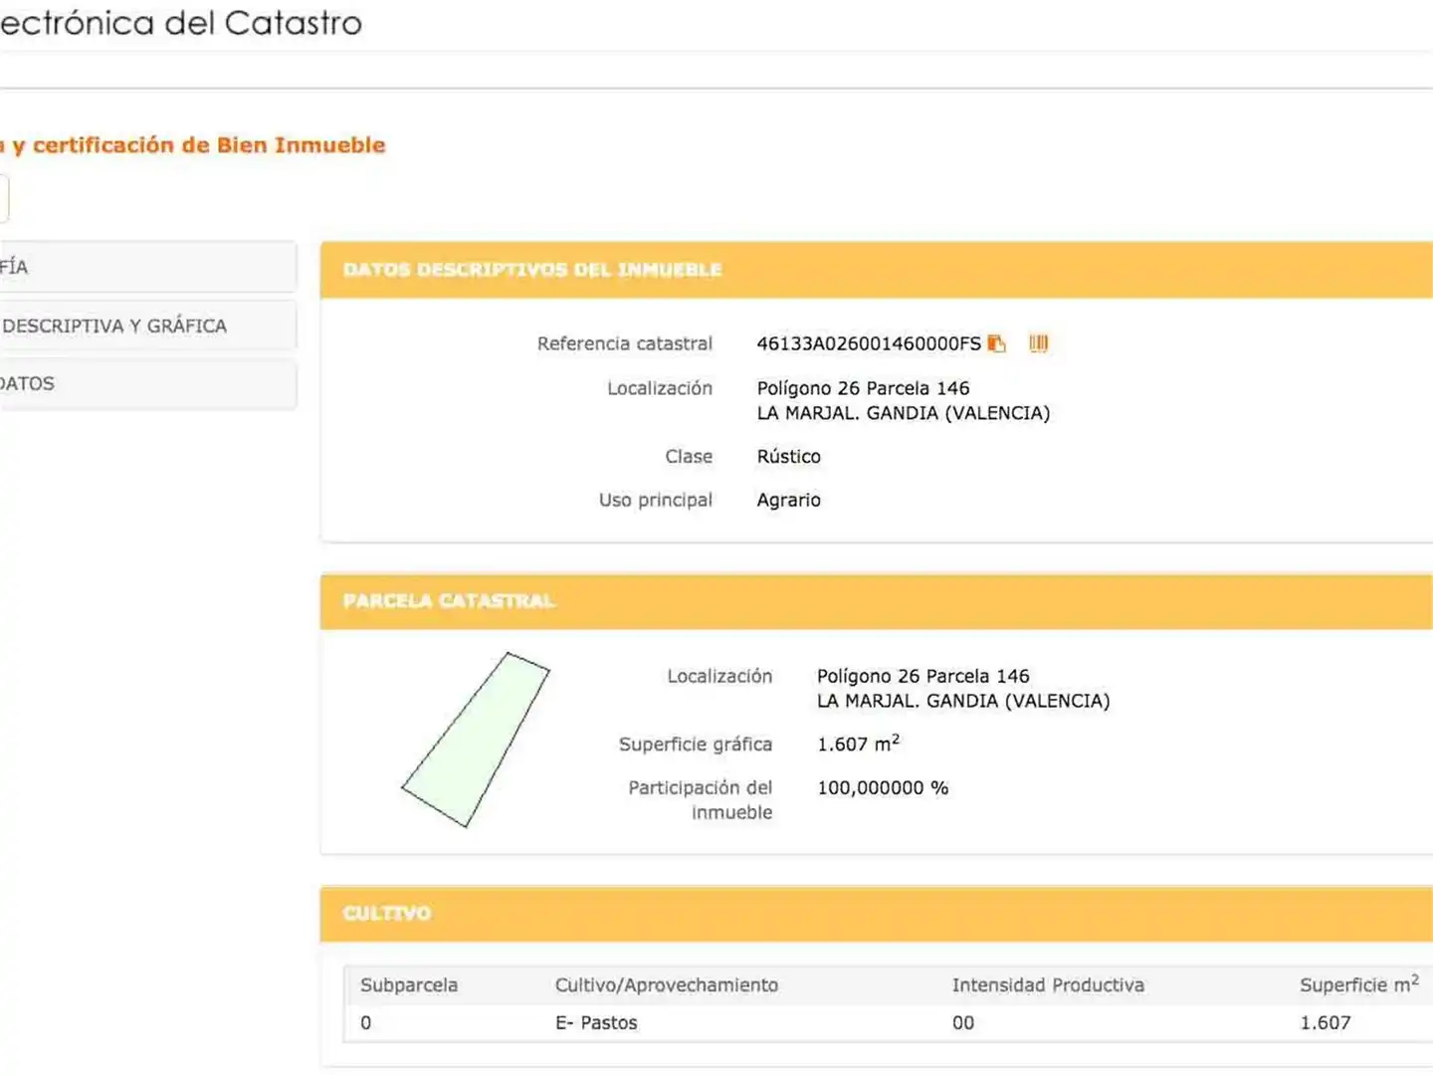
Task: Select the sidebar item ending in FÍA
Action: point(147,267)
